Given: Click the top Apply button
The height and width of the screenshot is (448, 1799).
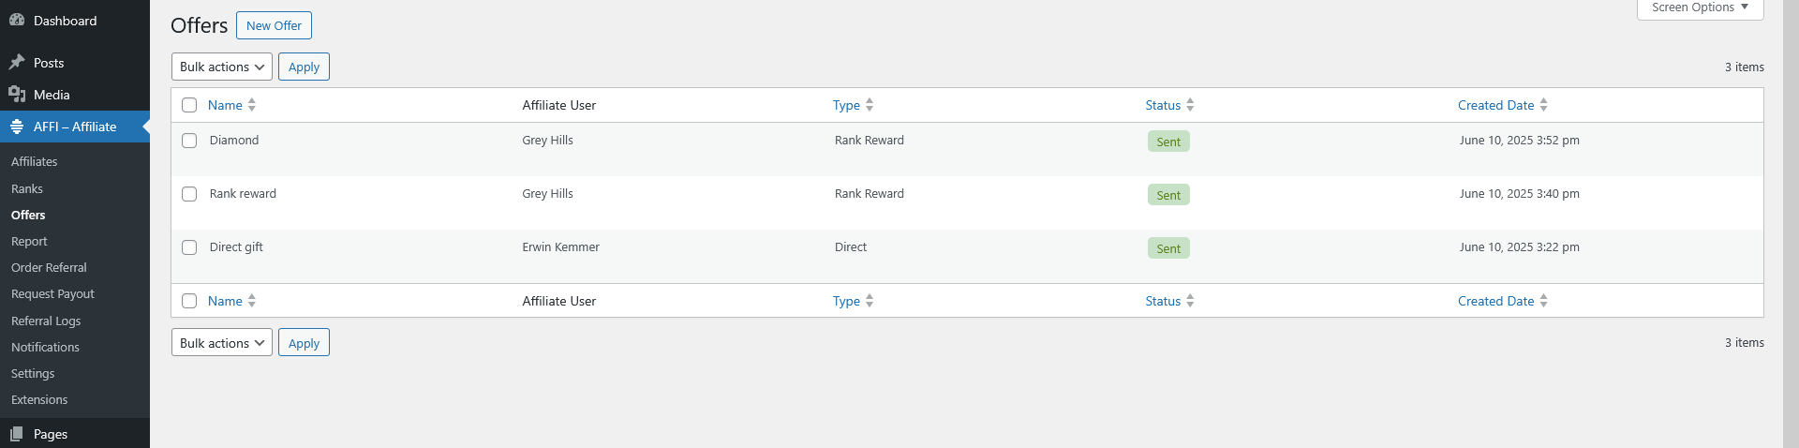Looking at the screenshot, I should tap(304, 67).
